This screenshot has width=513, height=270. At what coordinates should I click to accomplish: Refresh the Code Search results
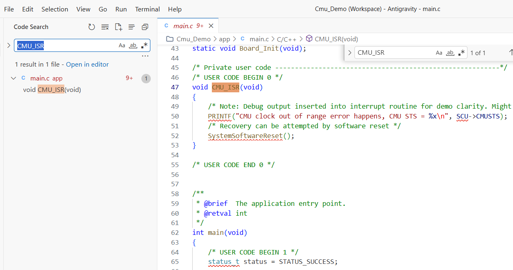click(92, 27)
